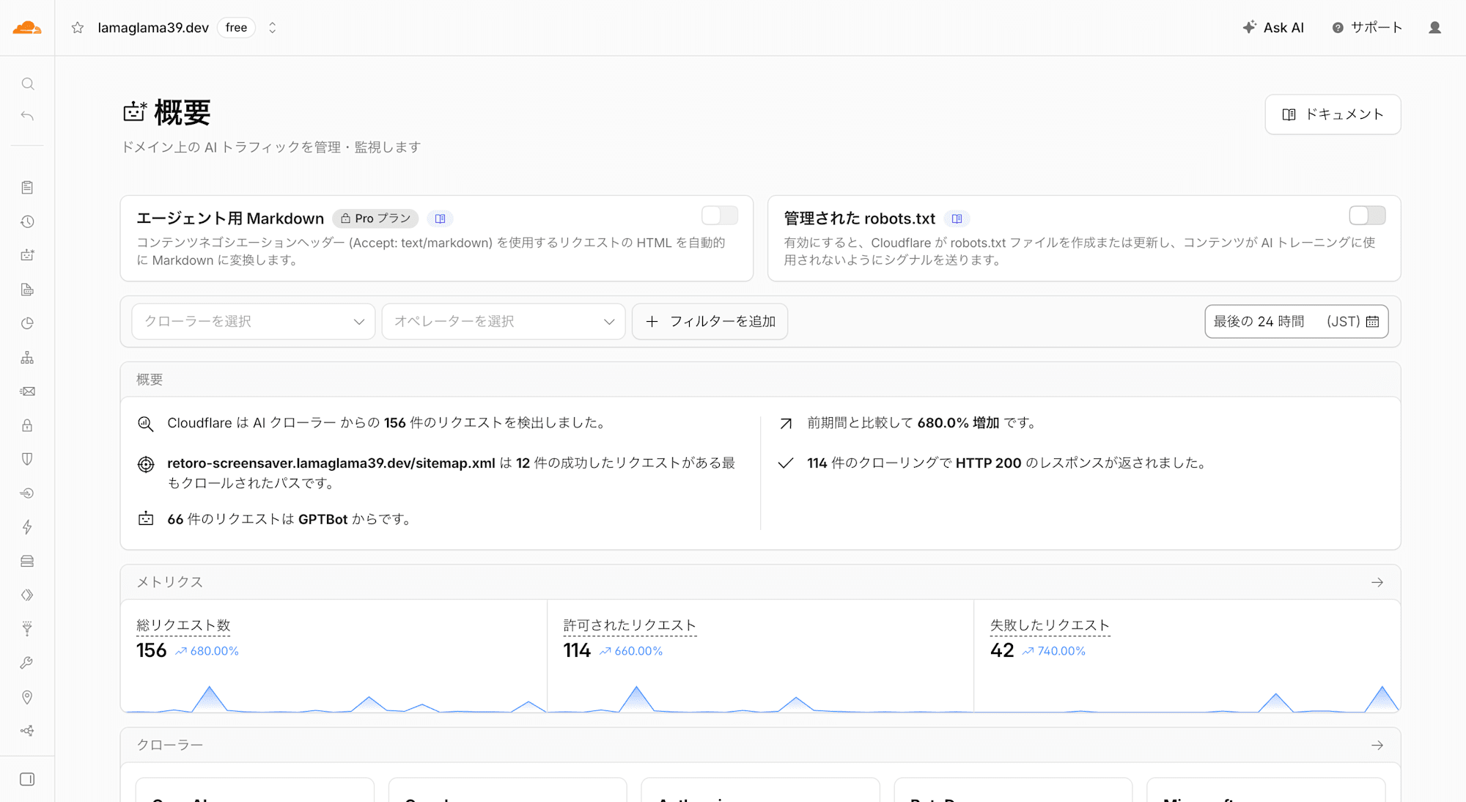Image resolution: width=1466 pixels, height=802 pixels.
Task: Click the 660.00% trend indicator
Action: pyautogui.click(x=631, y=651)
